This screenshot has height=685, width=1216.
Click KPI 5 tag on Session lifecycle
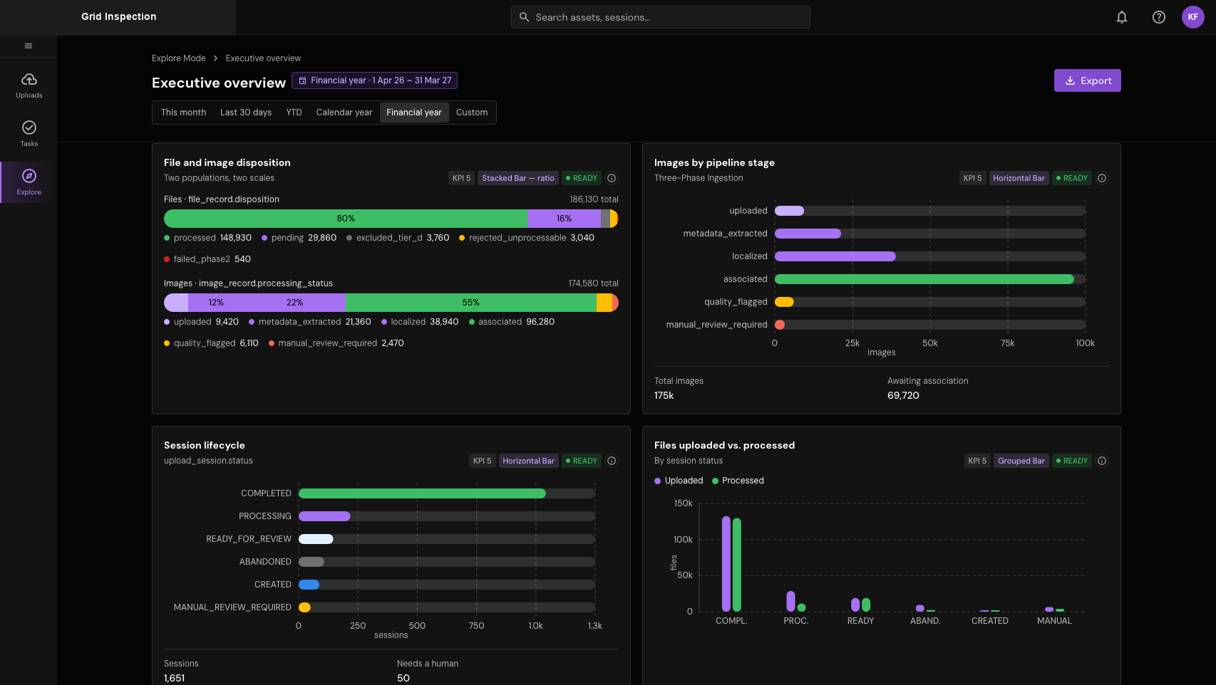tap(483, 461)
